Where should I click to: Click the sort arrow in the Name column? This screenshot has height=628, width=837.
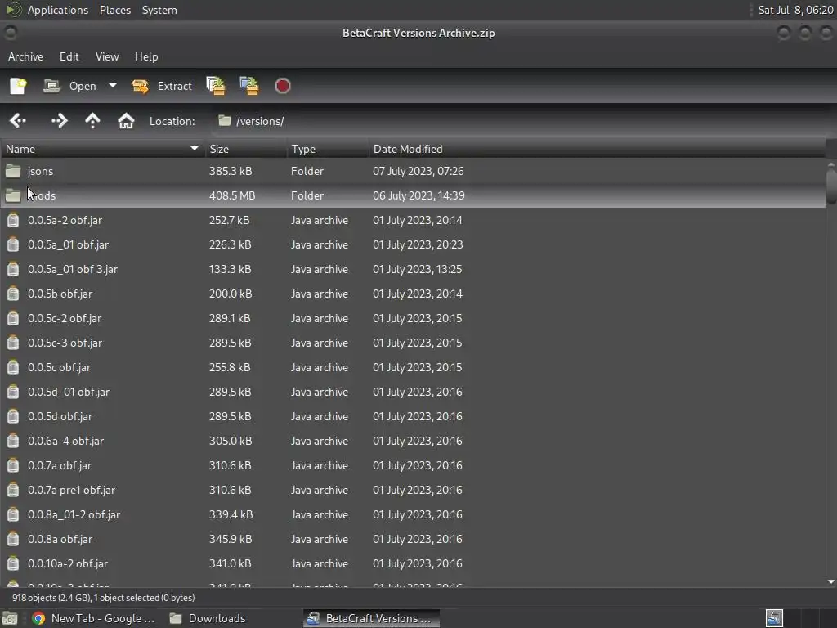click(195, 149)
